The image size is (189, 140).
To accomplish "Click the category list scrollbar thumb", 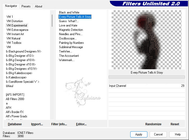I will pyautogui.click(x=52, y=21).
